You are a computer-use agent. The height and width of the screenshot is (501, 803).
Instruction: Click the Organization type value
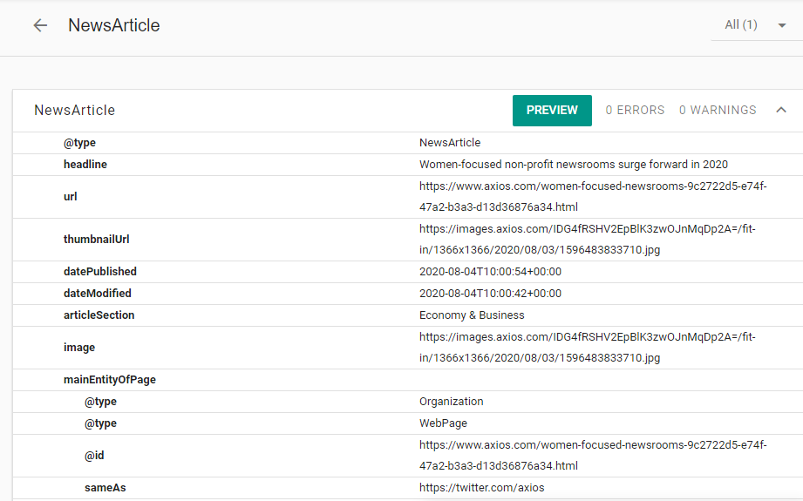451,402
